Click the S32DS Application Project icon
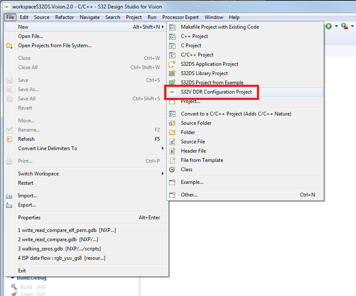The width and height of the screenshot is (356, 296). pyautogui.click(x=173, y=64)
